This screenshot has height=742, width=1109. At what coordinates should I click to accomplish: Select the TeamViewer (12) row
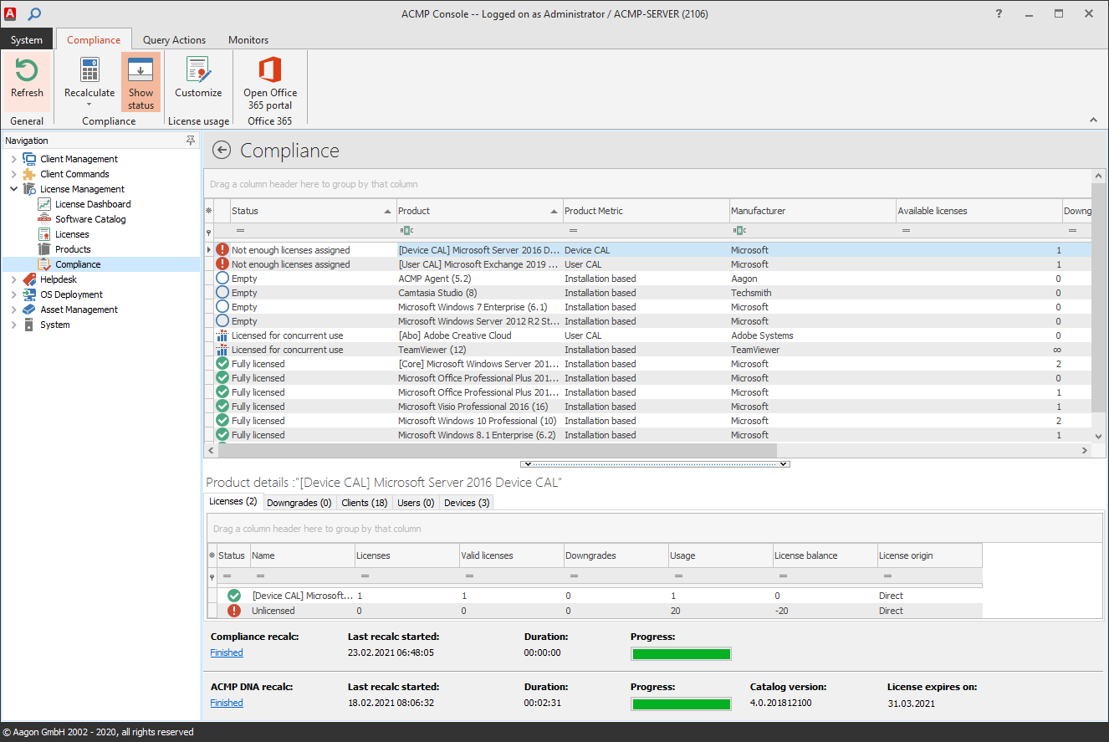click(648, 350)
